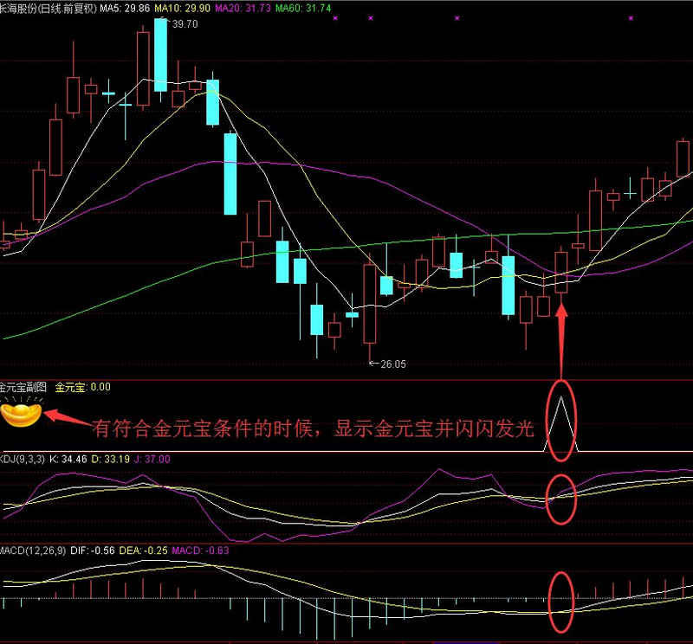The width and height of the screenshot is (693, 644).
Task: Click the 39.70 high price label
Action: click(x=185, y=24)
